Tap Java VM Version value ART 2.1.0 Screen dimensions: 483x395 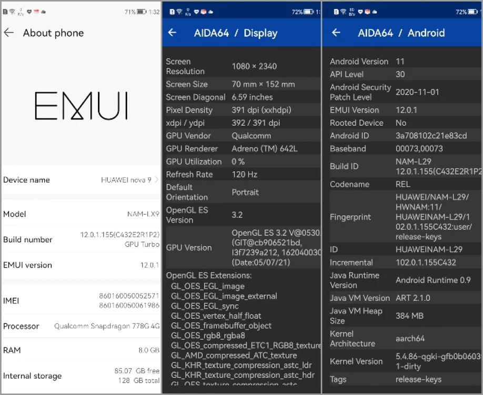413,298
